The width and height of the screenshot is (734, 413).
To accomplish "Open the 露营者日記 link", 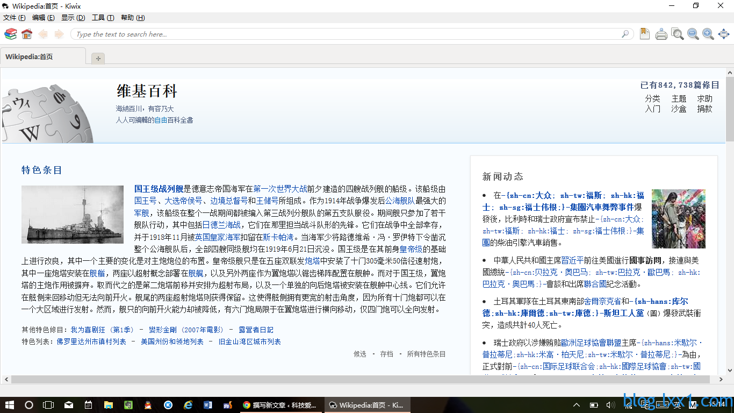I will pos(256,330).
